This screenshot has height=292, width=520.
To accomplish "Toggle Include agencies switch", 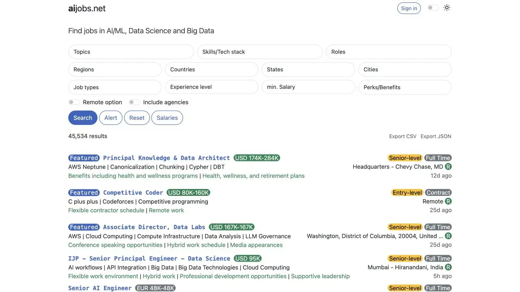I will coord(134,102).
